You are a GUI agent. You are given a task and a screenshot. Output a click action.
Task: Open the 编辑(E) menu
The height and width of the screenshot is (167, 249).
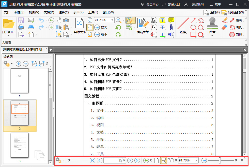[x=19, y=12]
